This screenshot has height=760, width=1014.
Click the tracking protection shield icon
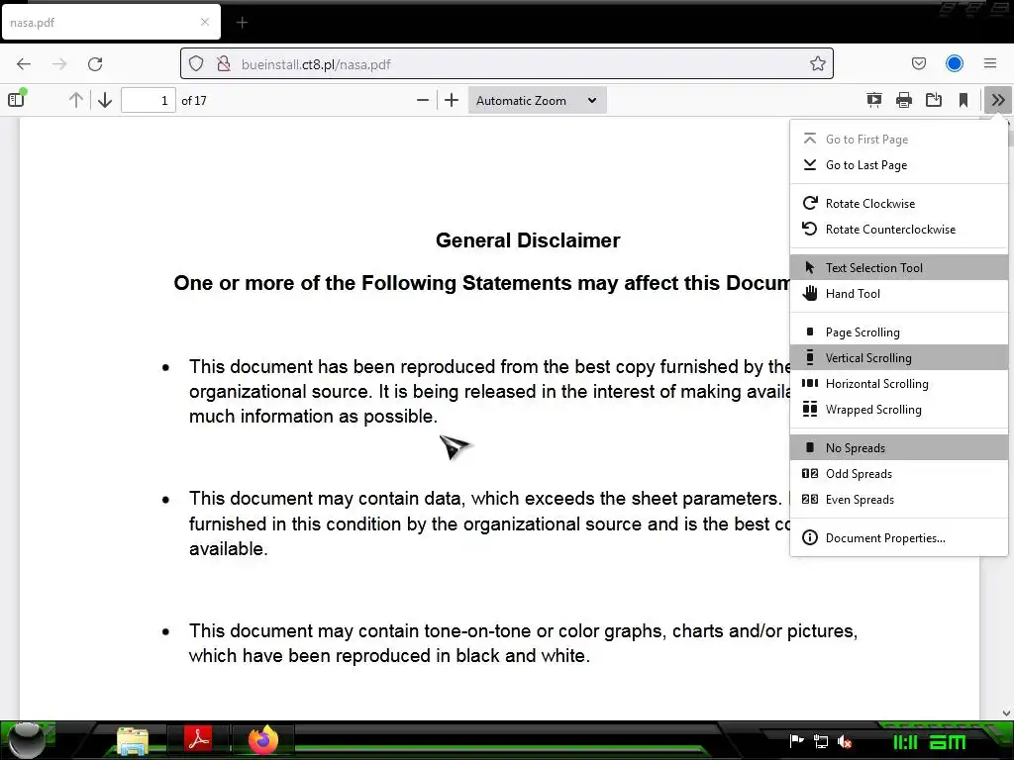click(x=196, y=63)
